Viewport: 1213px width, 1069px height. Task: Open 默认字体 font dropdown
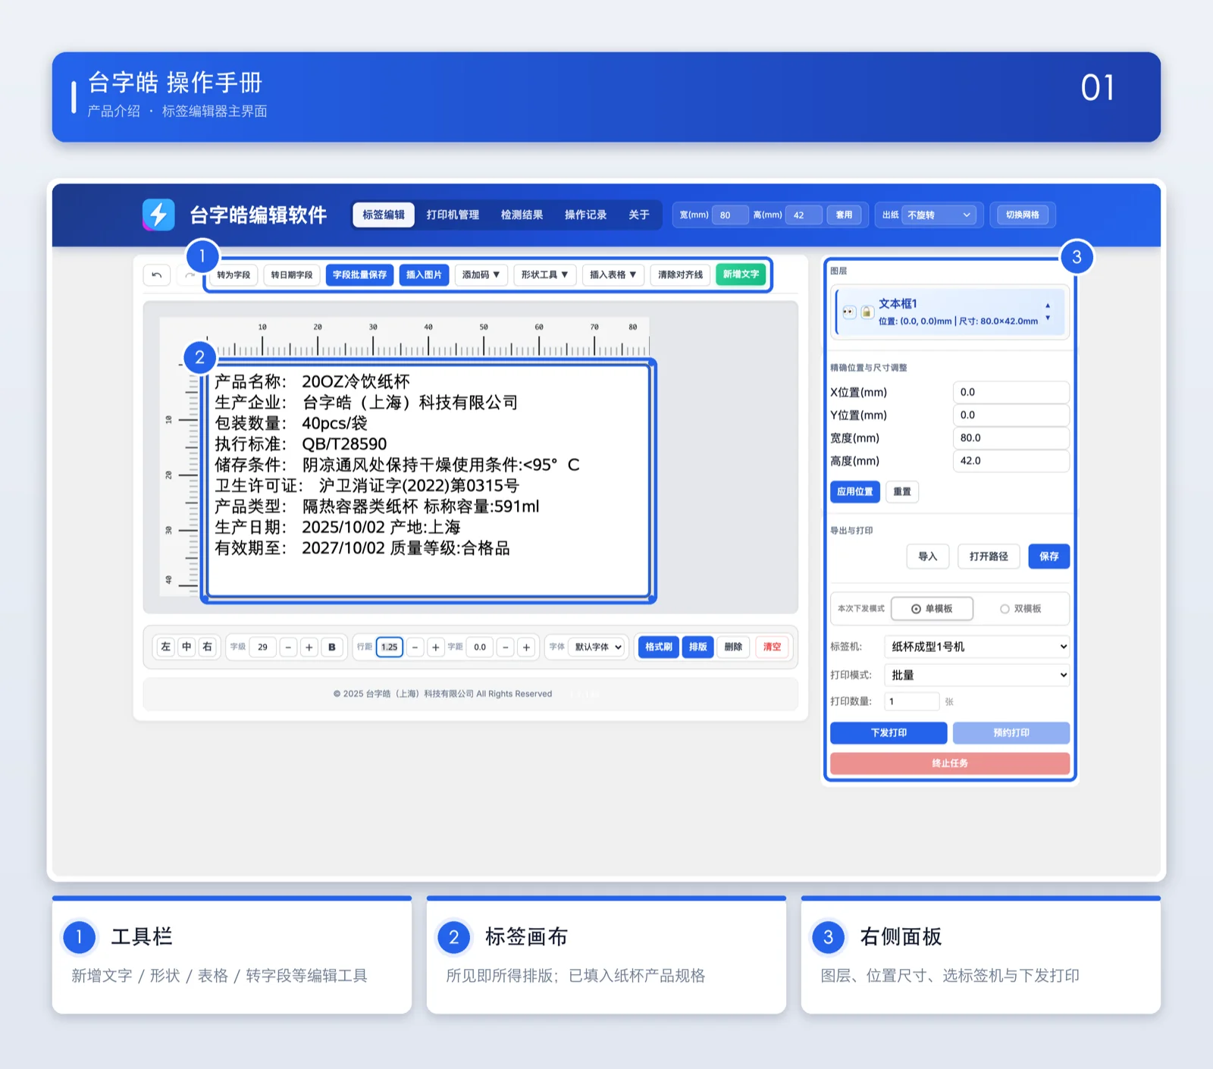(598, 647)
